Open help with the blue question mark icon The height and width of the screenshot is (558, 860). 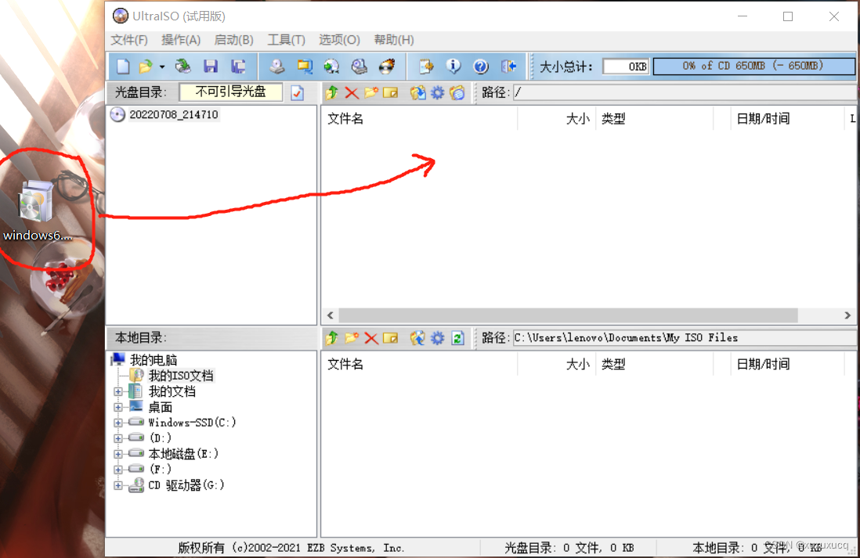tap(481, 67)
